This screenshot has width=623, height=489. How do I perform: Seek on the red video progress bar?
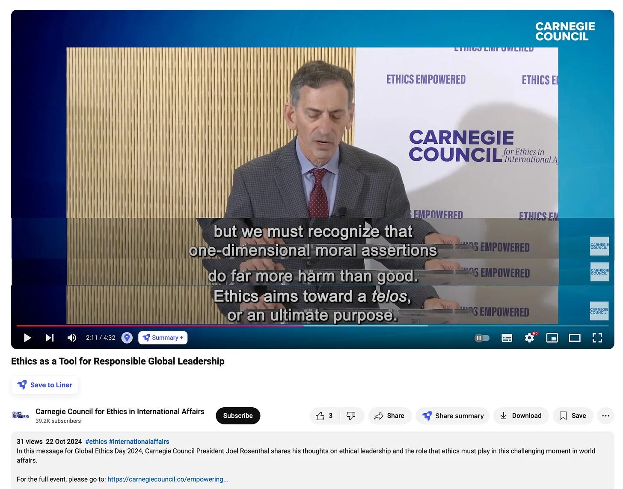pyautogui.click(x=160, y=326)
